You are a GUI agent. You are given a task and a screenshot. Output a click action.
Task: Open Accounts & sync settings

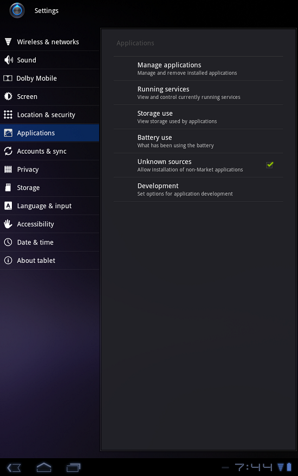(x=49, y=151)
